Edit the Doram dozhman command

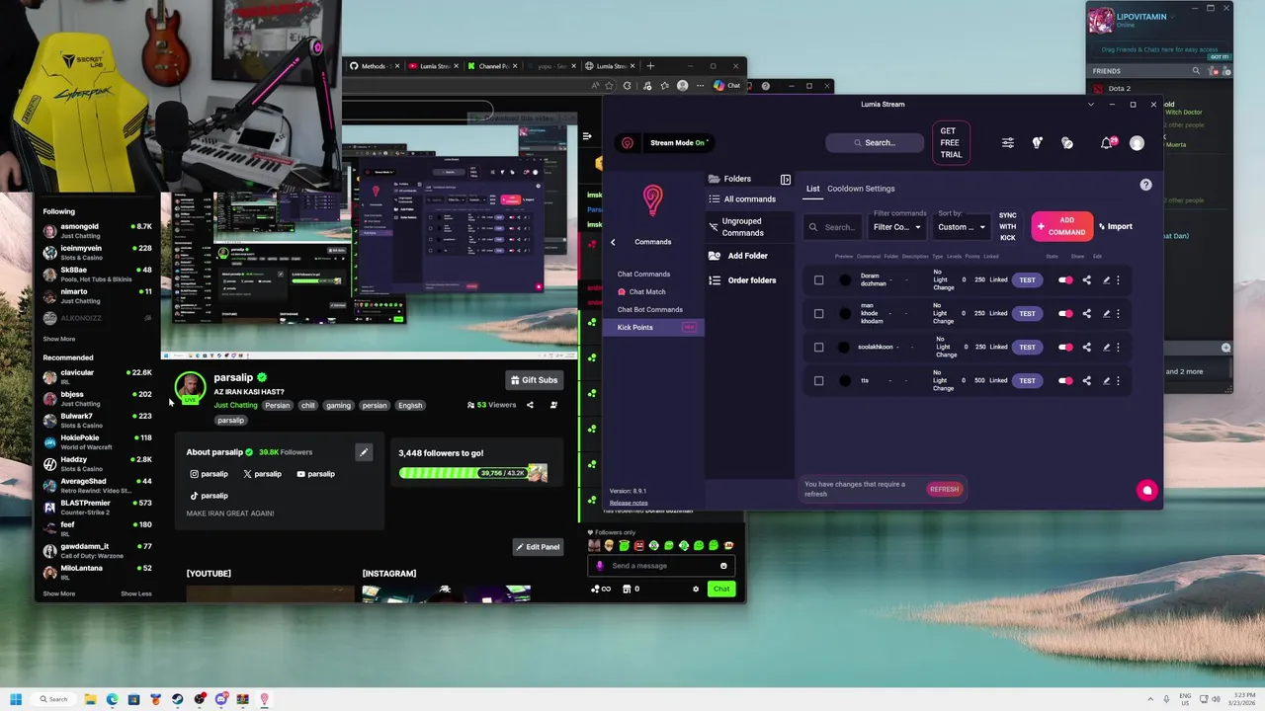[1106, 280]
